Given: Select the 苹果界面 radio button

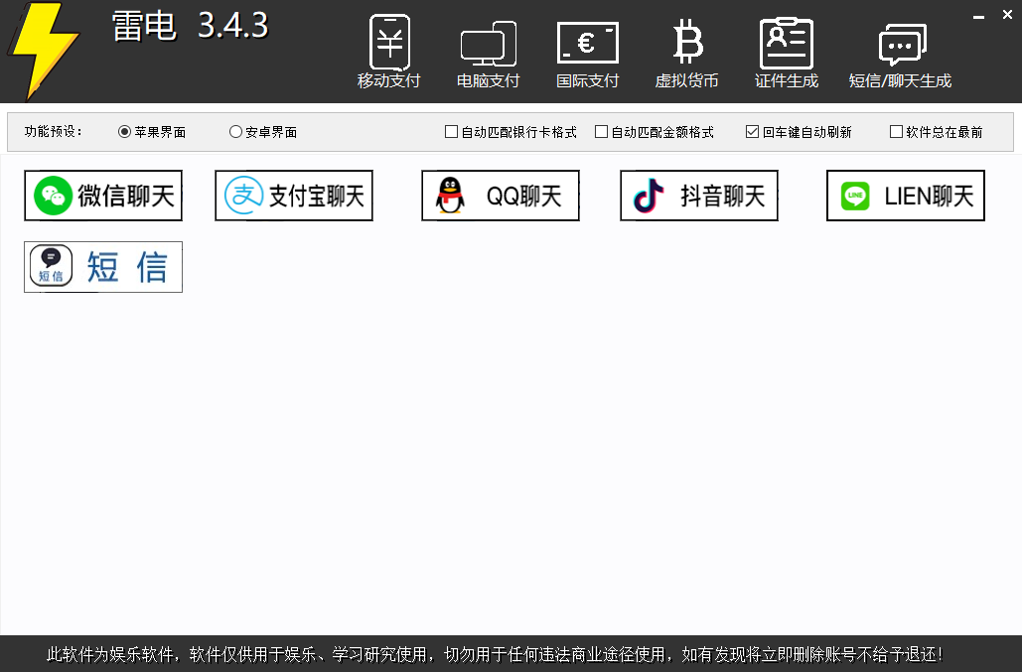Looking at the screenshot, I should point(125,132).
